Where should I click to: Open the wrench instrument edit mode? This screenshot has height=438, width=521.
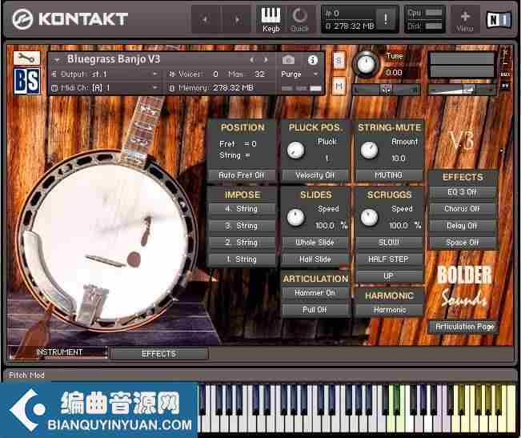coord(26,58)
